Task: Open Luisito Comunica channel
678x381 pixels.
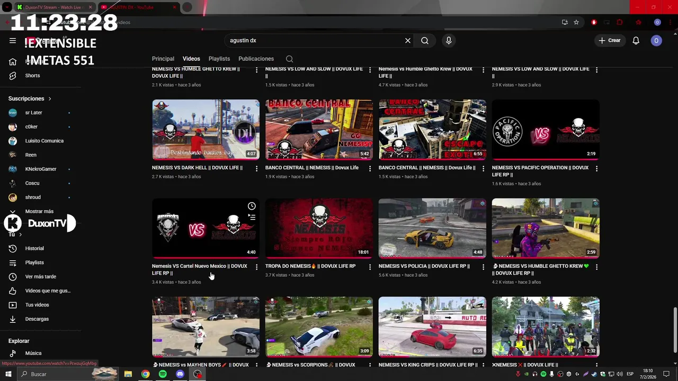Action: coord(44,141)
